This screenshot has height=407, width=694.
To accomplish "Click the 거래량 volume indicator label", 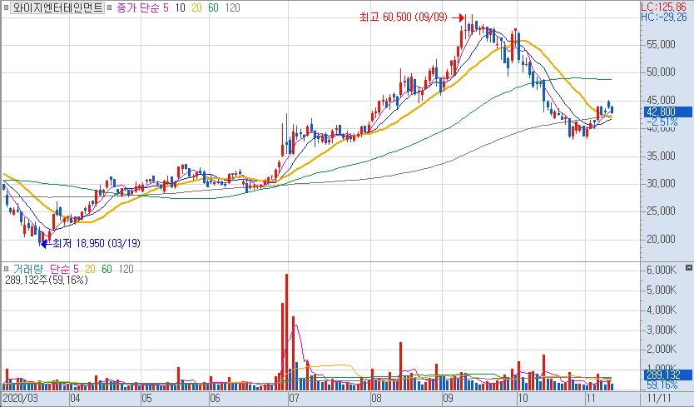I will click(28, 269).
